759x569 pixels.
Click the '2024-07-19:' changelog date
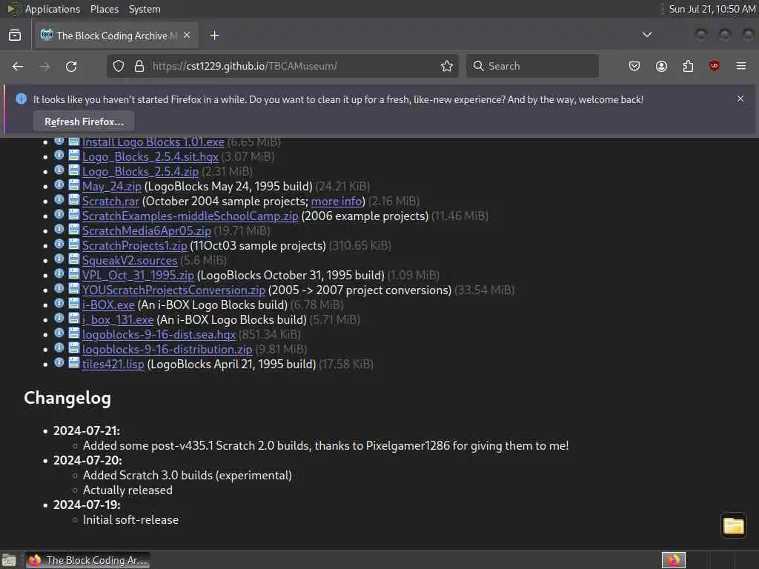(x=87, y=505)
